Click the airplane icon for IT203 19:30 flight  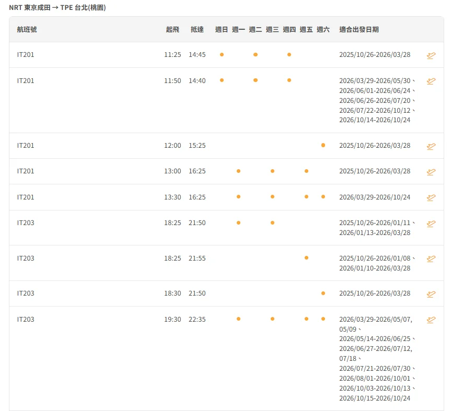click(431, 320)
